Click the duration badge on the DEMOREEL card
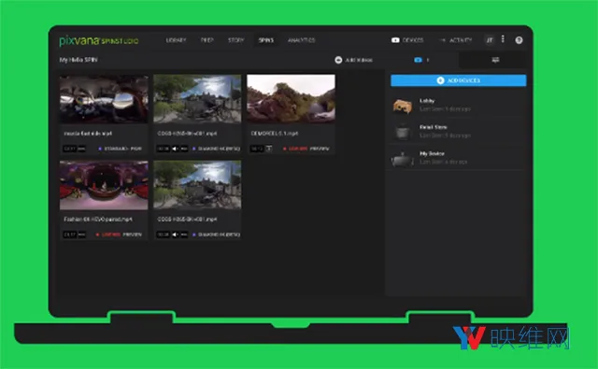Viewport: 598px width, 369px height. pos(257,149)
